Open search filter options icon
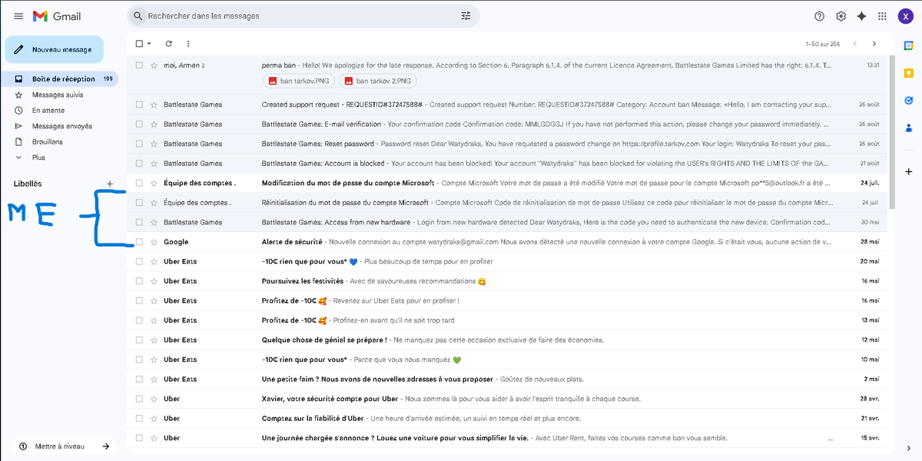 (x=466, y=15)
